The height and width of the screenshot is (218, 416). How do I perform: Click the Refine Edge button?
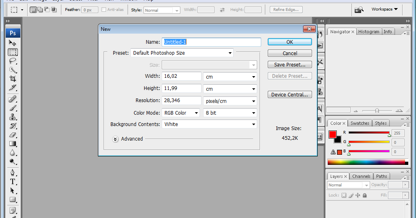point(286,10)
